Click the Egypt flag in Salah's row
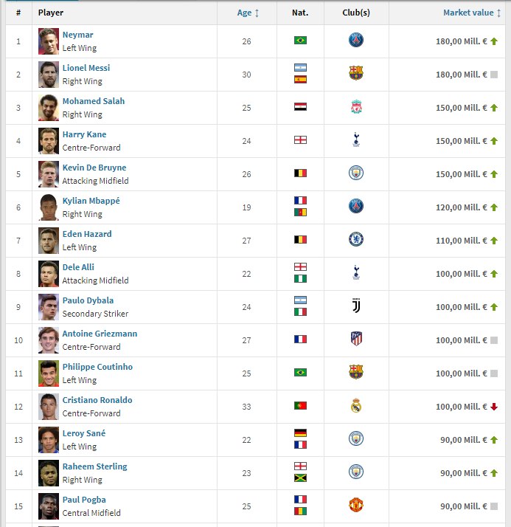The image size is (511, 527). (x=301, y=107)
